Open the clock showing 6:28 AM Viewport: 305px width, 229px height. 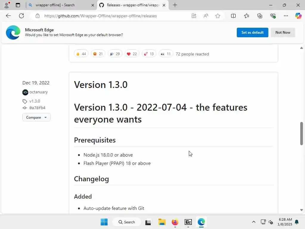285,222
